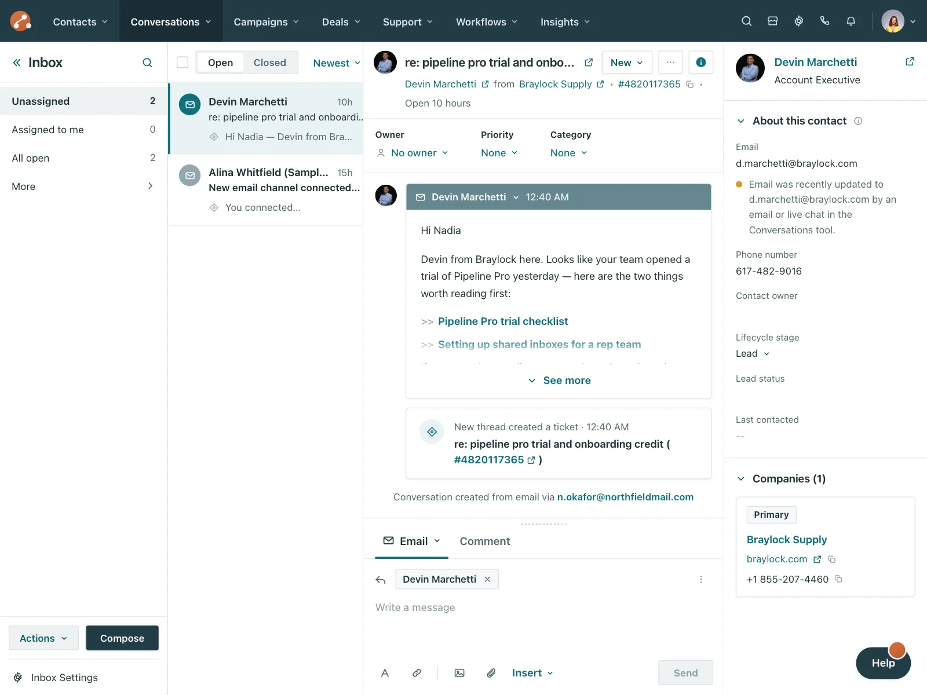The width and height of the screenshot is (927, 695).
Task: Open Campaigns menu
Action: [267, 22]
